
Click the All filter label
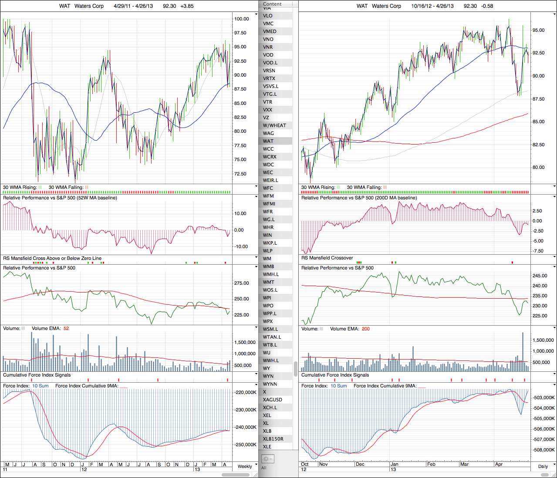tap(263, 468)
